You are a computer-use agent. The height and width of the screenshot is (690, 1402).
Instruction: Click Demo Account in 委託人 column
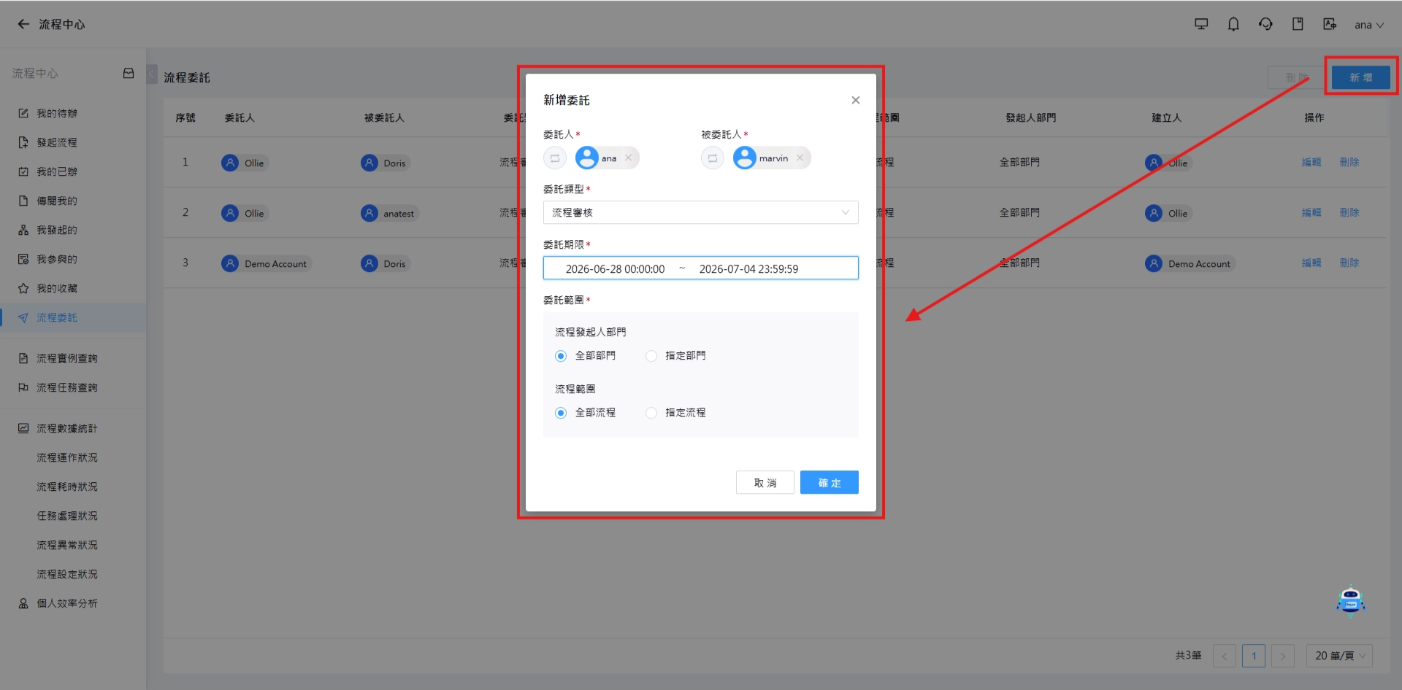[x=267, y=263]
